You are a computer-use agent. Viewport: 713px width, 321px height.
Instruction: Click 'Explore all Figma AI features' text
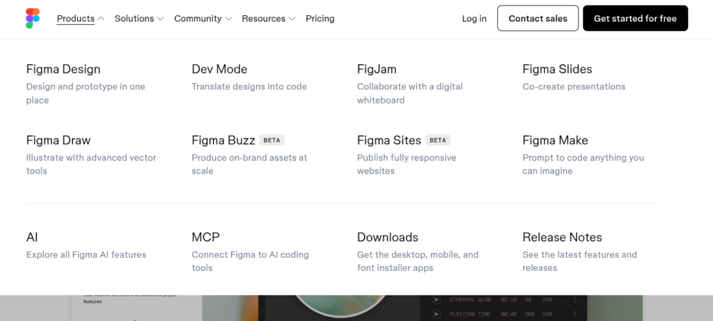point(86,255)
